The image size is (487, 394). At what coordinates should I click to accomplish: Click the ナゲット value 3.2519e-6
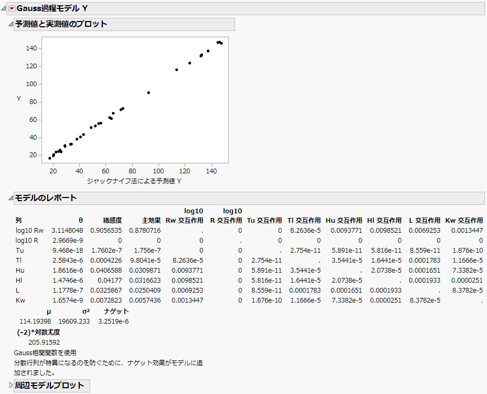113,321
